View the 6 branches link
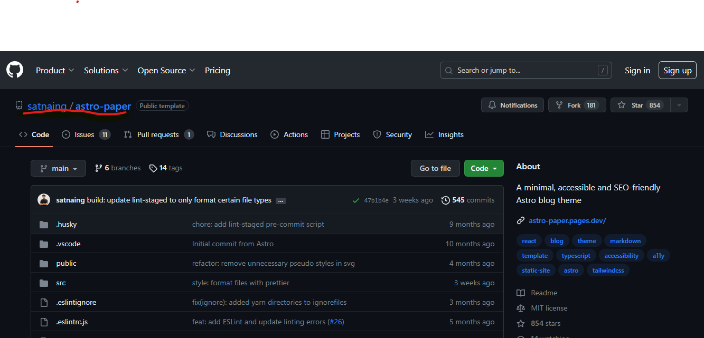This screenshot has height=338, width=704. coord(118,168)
